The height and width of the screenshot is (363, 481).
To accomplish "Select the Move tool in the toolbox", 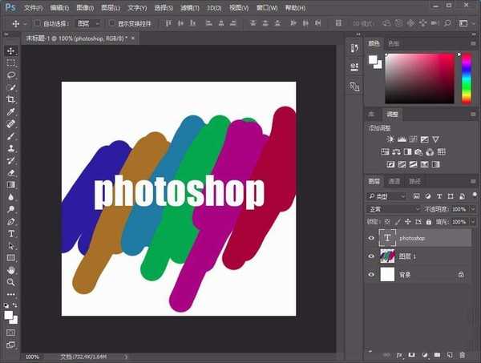I will click(11, 50).
